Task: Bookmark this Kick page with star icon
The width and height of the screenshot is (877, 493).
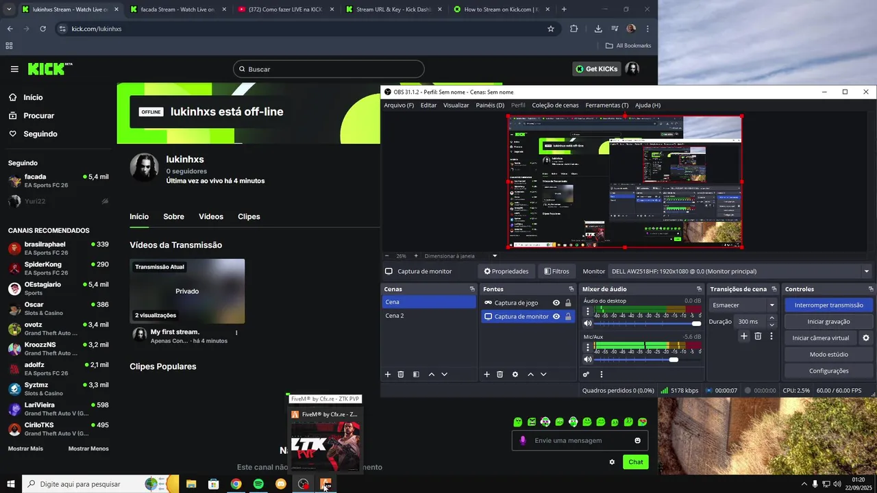Action: (x=551, y=29)
